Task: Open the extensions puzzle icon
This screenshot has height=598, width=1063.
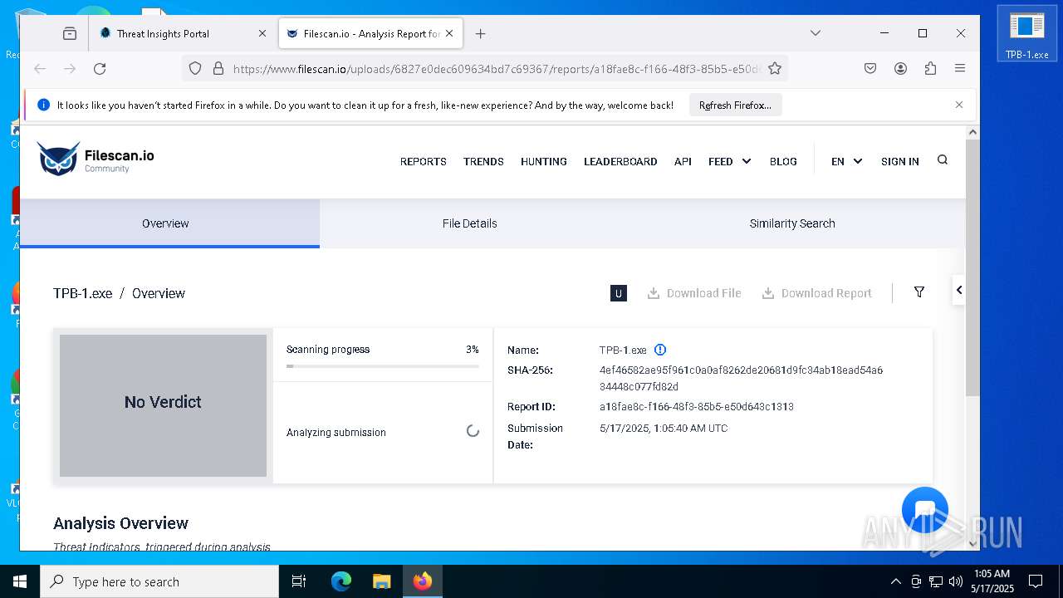Action: (x=930, y=69)
